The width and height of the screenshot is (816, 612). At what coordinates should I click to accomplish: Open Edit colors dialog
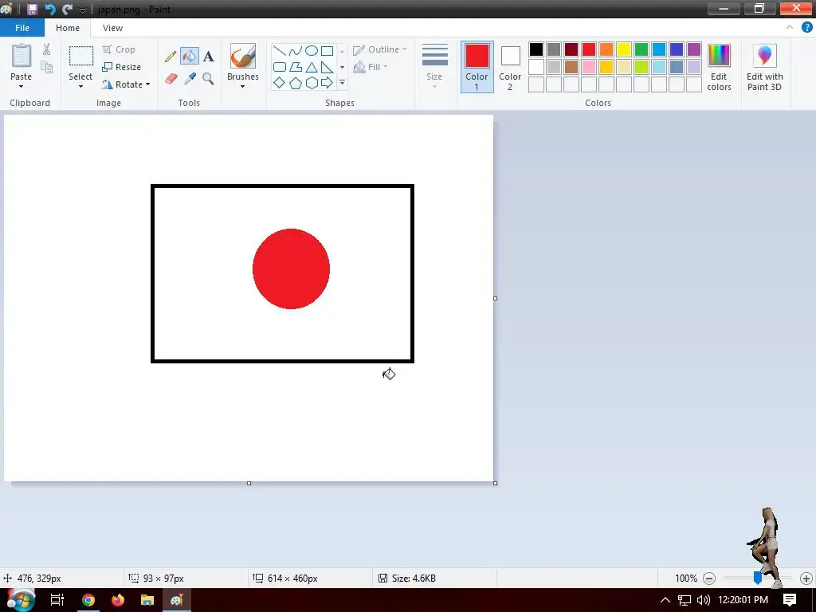[x=720, y=68]
